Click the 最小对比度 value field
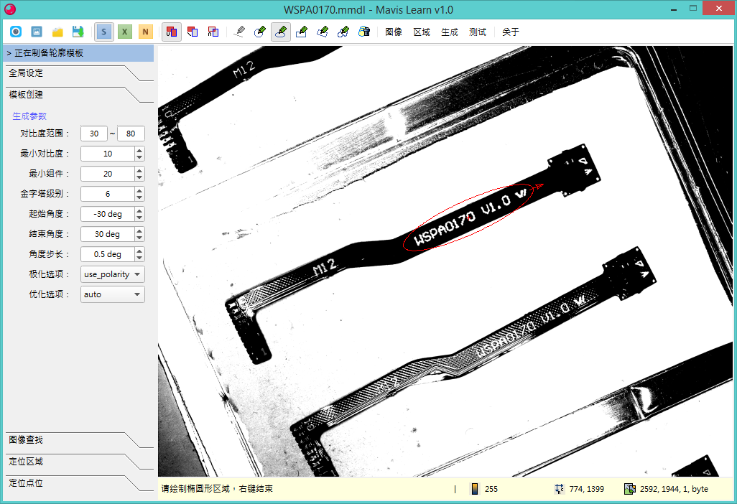 pos(108,154)
